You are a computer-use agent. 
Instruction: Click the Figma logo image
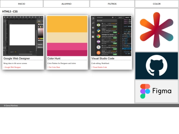coord(156,91)
